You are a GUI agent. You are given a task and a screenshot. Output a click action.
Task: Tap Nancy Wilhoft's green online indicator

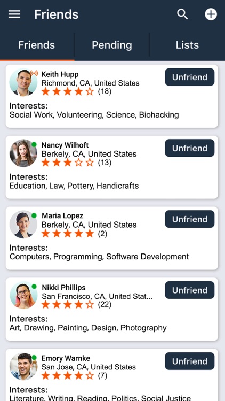[x=34, y=144]
